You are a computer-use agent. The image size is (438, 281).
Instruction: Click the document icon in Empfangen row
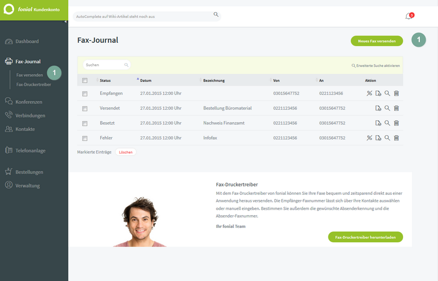378,93
